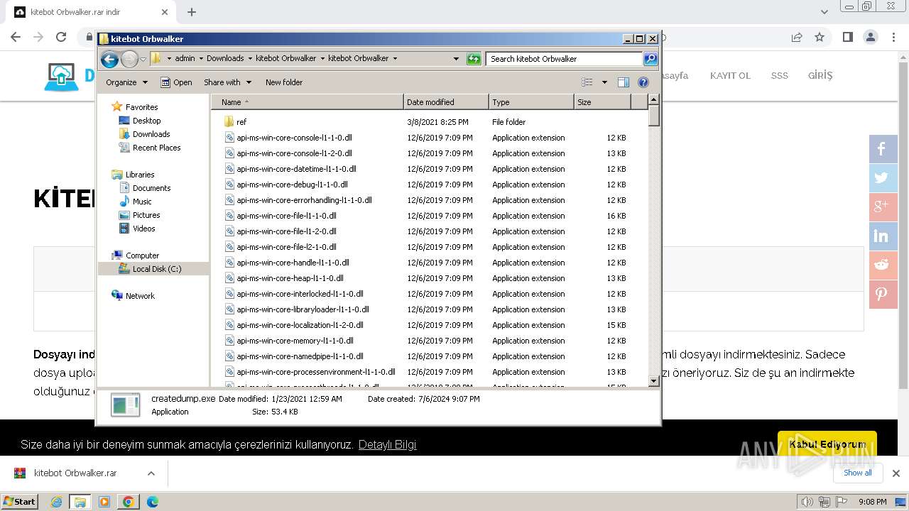Viewport: 909px width, 511px height.
Task: Open the Chrome tab search dropdown
Action: [824, 12]
